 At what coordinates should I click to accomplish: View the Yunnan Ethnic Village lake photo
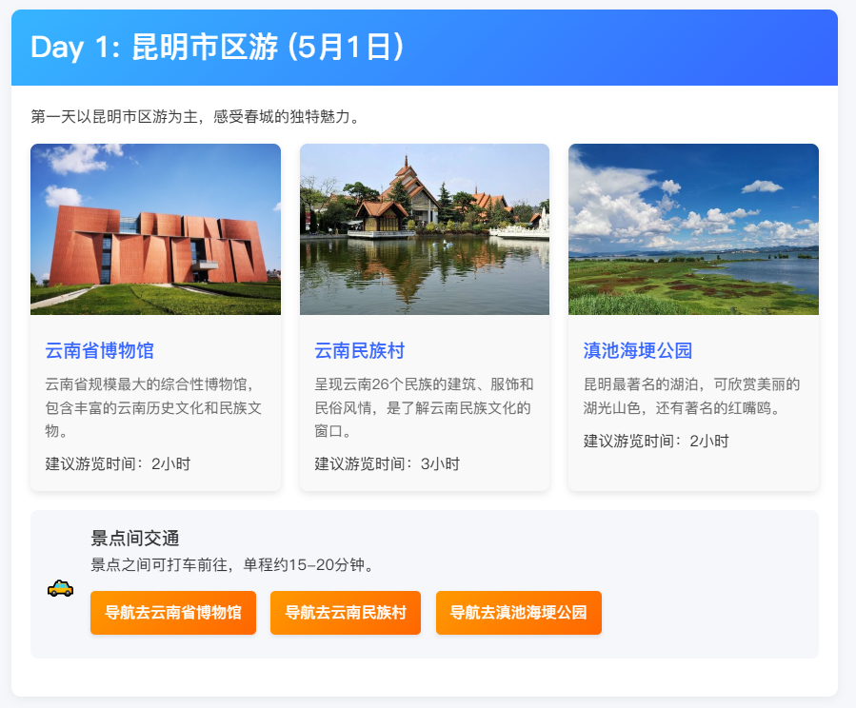424,229
